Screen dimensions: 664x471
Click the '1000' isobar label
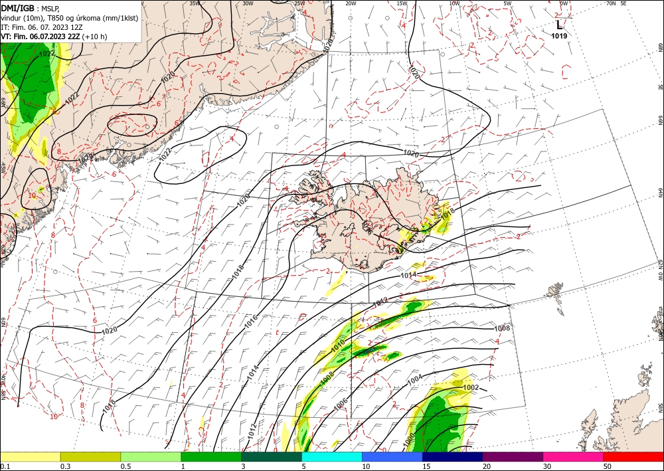(409, 440)
